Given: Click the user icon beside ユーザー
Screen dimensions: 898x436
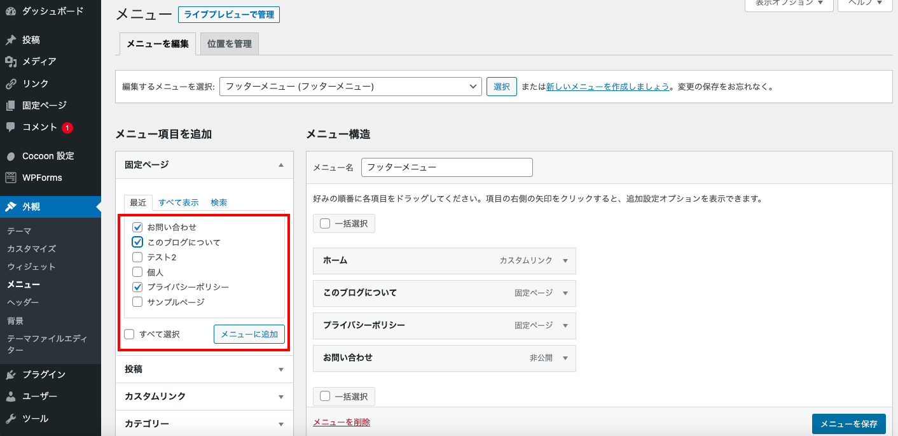Looking at the screenshot, I should click(11, 397).
